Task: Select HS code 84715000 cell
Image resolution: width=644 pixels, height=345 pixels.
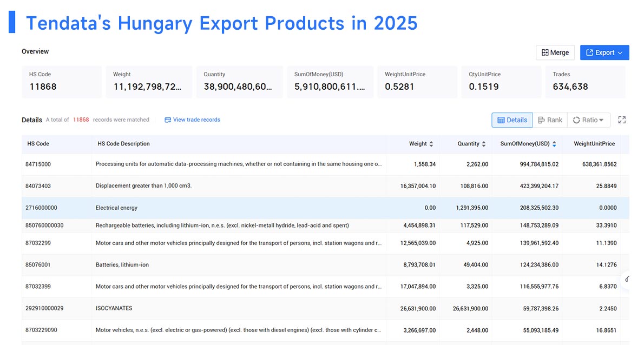Action: point(38,164)
